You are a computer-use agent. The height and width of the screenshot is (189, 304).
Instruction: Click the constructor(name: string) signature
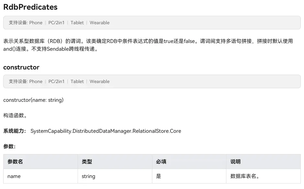(x=33, y=100)
